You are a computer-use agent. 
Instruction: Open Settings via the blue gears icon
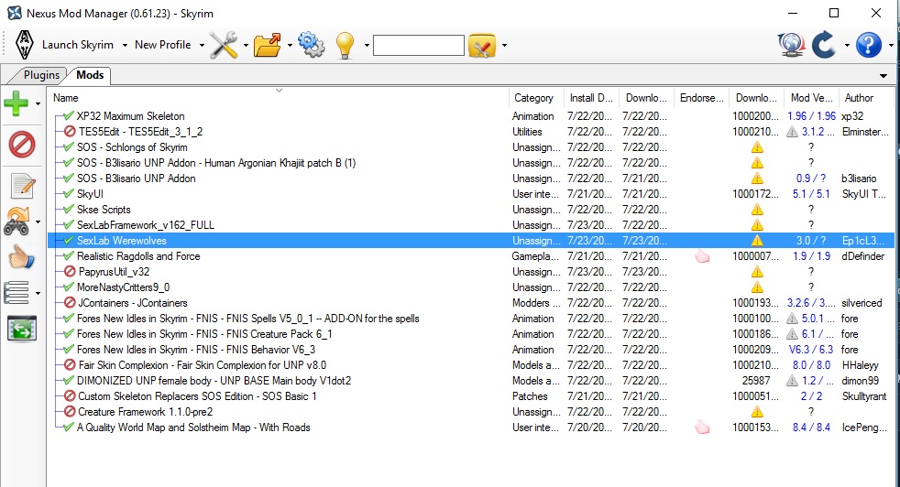coord(312,44)
